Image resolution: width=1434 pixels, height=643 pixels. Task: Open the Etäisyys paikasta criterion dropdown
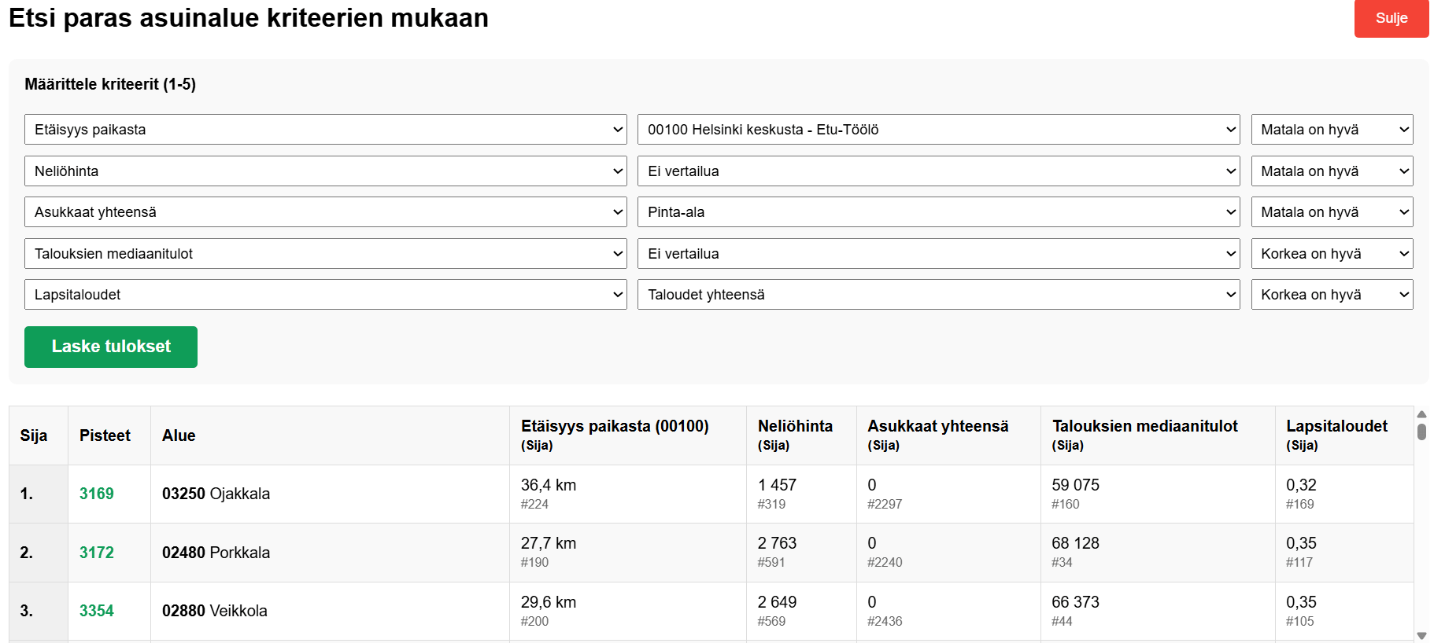click(326, 130)
